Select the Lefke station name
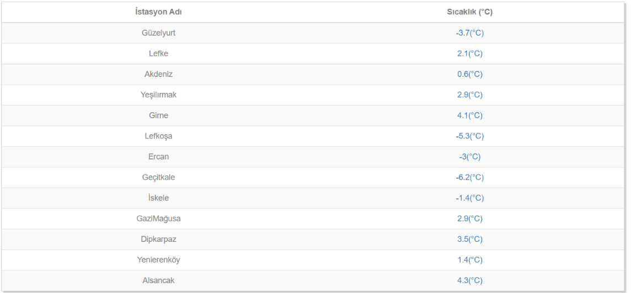Viewport: 631px width, 293px height. [158, 54]
